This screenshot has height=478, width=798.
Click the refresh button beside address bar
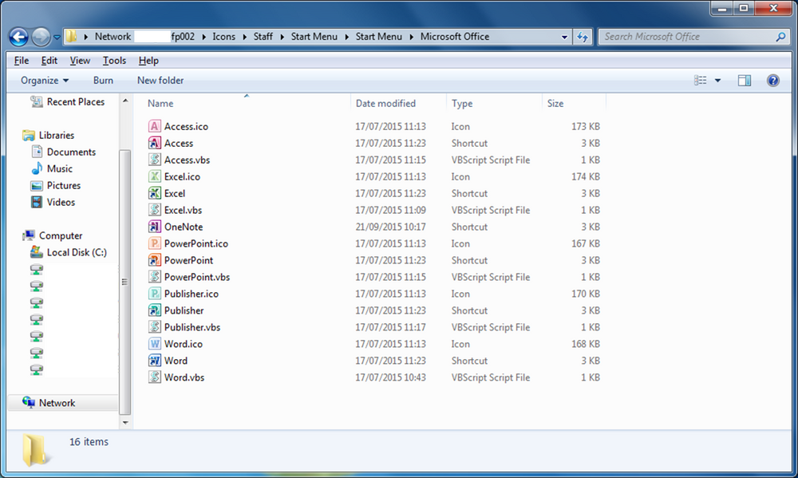pos(583,37)
